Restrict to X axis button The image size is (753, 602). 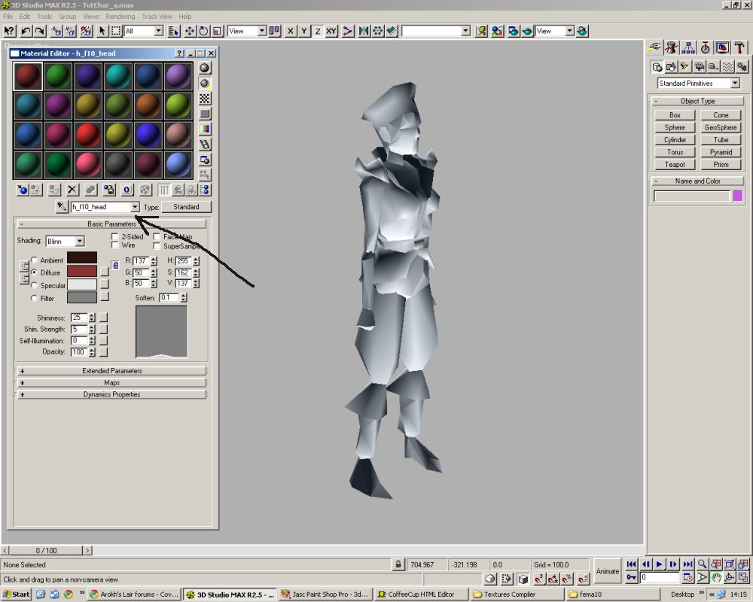tap(290, 31)
